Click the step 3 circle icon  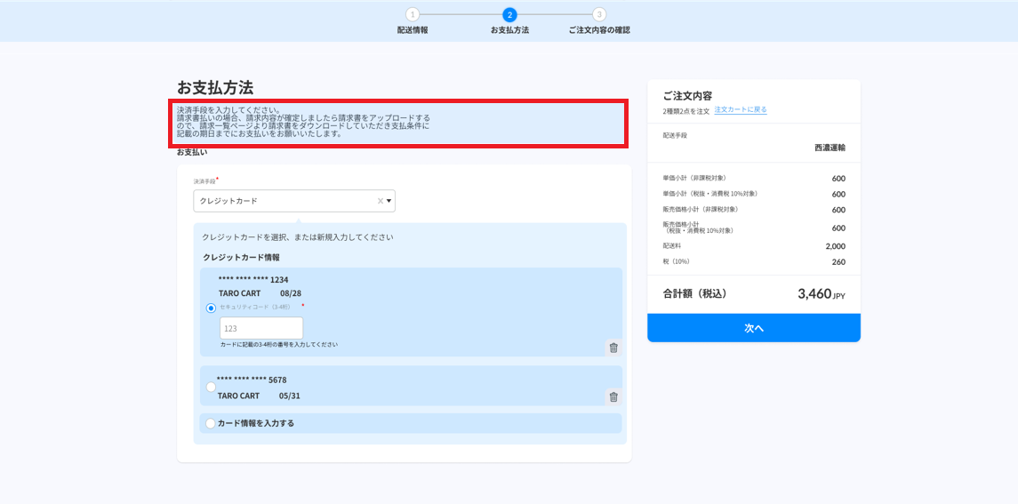pos(599,14)
